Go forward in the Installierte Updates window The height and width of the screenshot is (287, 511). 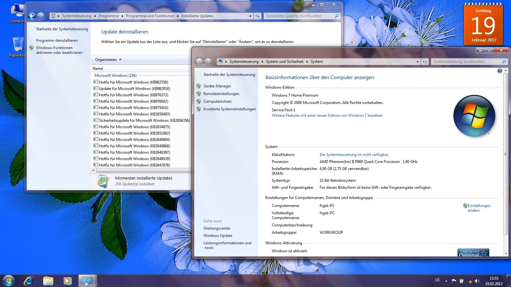click(x=41, y=16)
